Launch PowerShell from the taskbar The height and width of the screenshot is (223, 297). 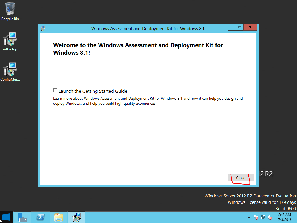tap(40, 217)
